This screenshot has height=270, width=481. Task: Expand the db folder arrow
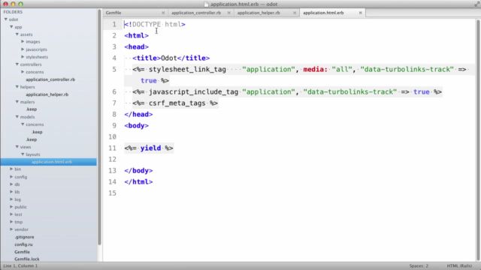click(x=11, y=184)
